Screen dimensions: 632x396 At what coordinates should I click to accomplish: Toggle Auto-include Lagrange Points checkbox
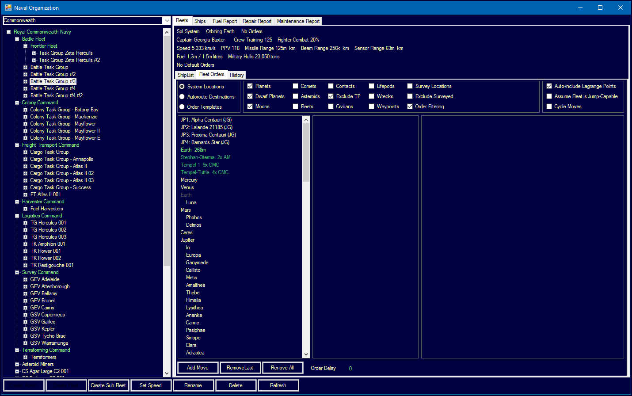(x=549, y=86)
